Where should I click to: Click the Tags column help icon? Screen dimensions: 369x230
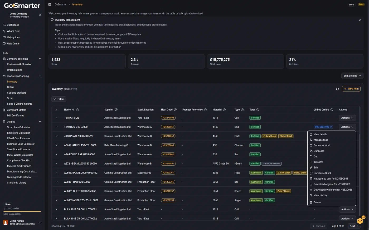click(258, 110)
